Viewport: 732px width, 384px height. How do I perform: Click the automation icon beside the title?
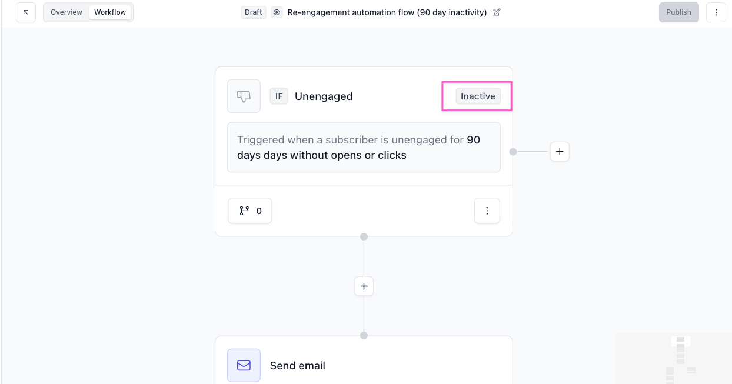(x=277, y=12)
